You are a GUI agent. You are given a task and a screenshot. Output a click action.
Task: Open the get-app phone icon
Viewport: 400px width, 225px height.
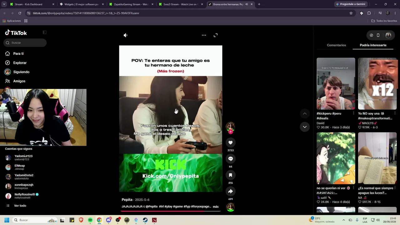click(378, 35)
